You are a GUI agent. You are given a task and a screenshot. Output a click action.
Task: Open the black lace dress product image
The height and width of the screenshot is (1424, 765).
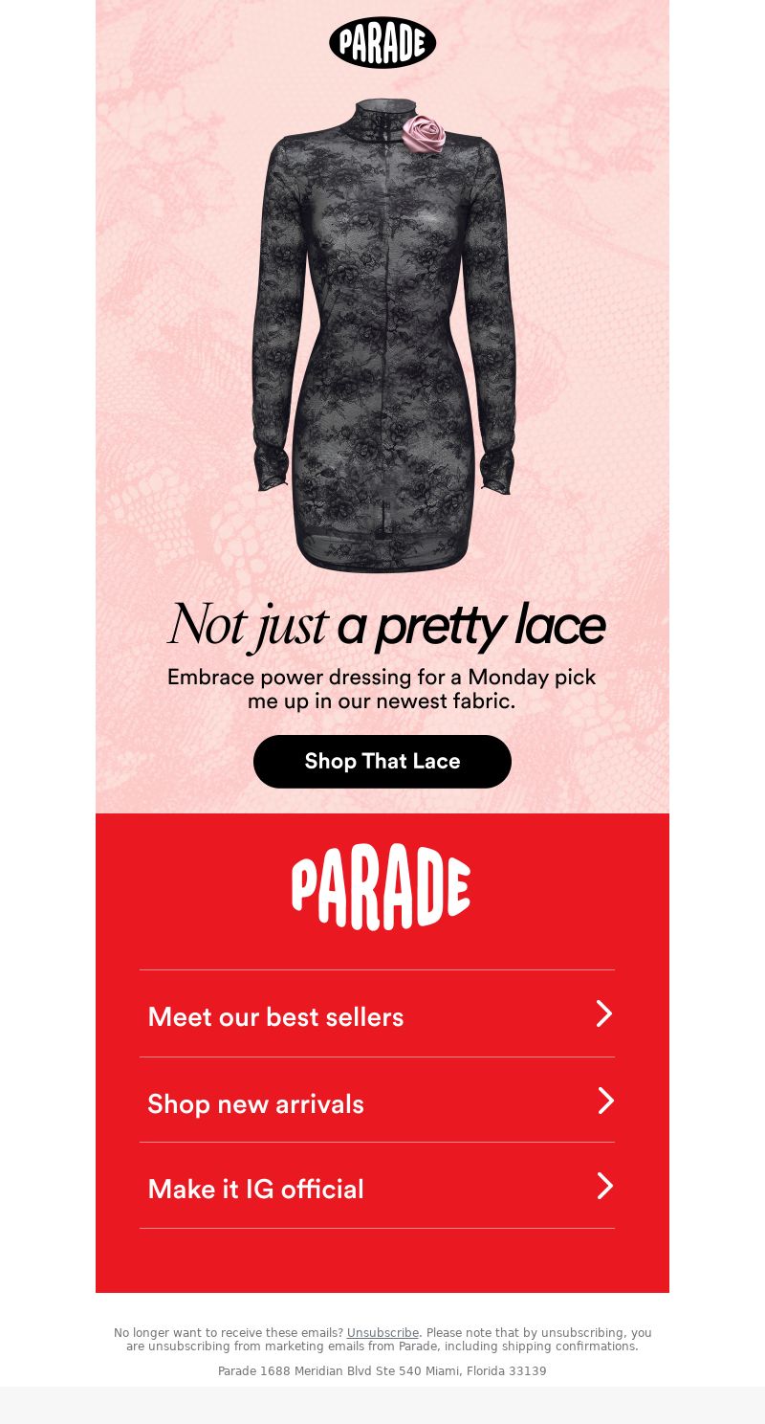pos(383,335)
